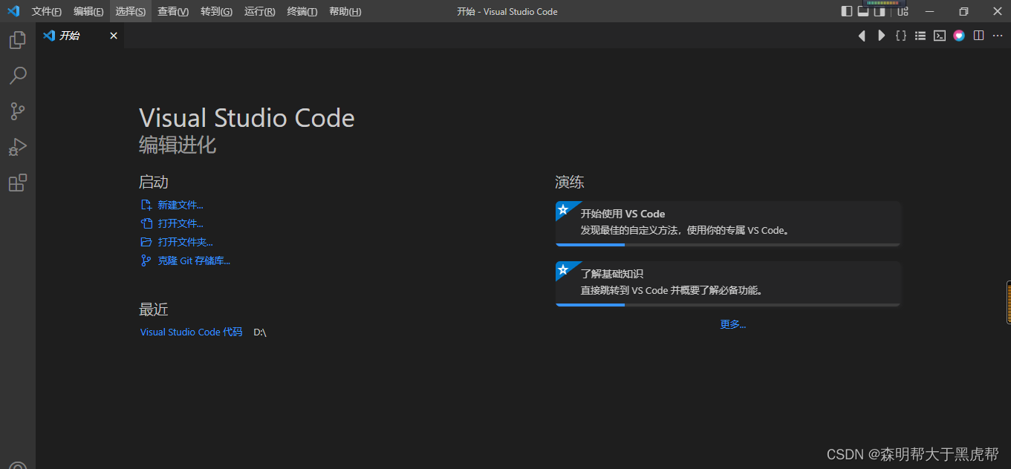Toggle the bottom panel layout icon
The image size is (1011, 469).
[863, 11]
